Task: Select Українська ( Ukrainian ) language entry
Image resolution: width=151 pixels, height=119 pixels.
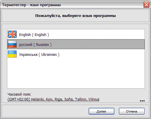Action: point(76,54)
